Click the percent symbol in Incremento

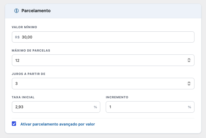tap(189, 107)
